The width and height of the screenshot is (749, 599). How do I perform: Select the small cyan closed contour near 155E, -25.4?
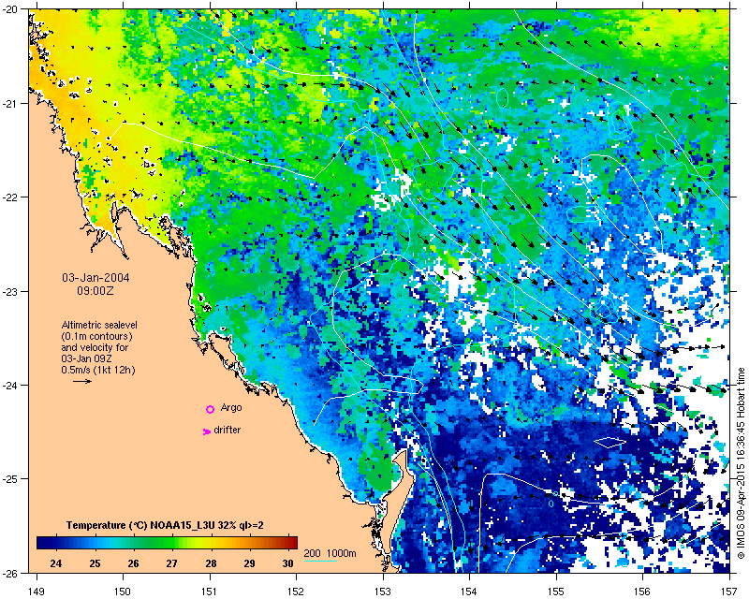pyautogui.click(x=551, y=503)
